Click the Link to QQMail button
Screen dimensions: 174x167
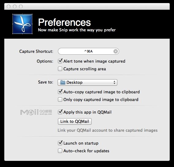click(x=75, y=122)
